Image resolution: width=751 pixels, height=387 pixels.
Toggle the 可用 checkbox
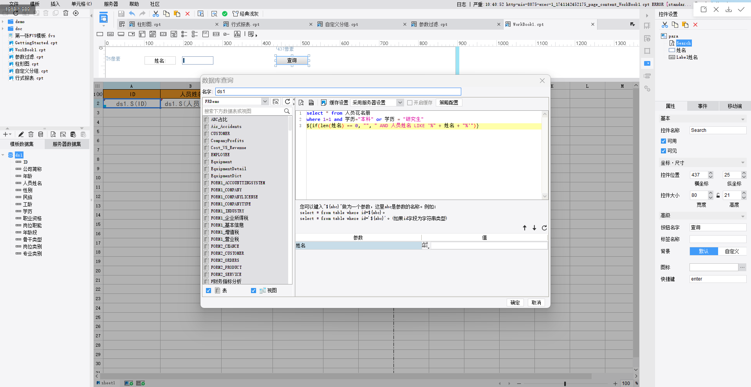pyautogui.click(x=663, y=141)
